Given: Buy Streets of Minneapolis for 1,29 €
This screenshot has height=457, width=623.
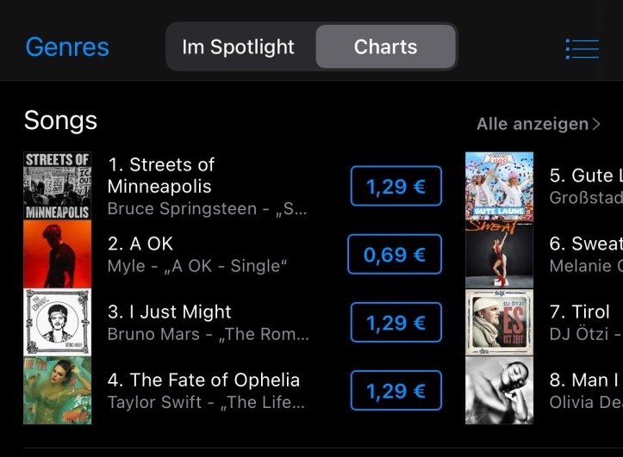Looking at the screenshot, I should [x=396, y=186].
